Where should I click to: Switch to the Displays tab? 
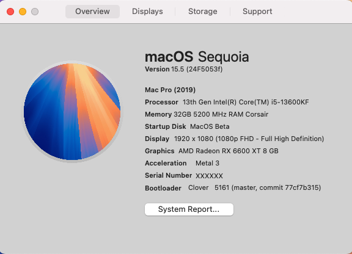[147, 12]
